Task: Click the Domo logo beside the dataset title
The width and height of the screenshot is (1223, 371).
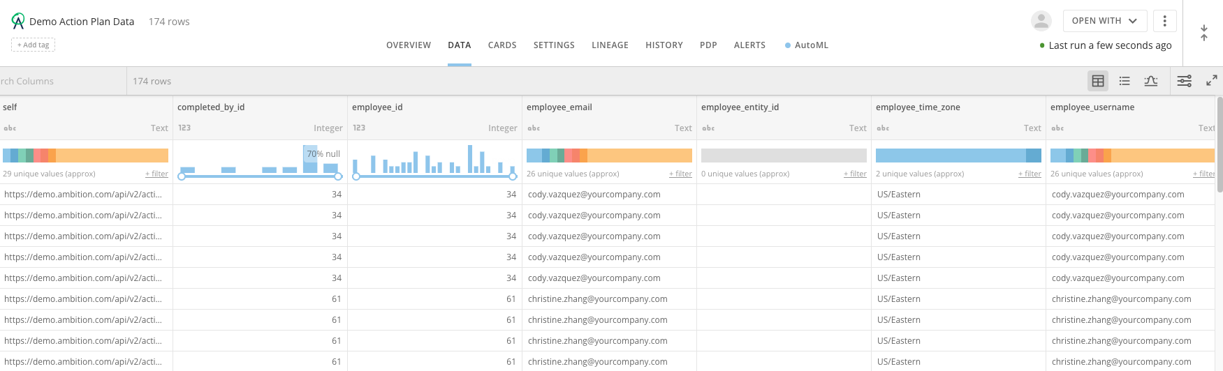Action: pyautogui.click(x=18, y=21)
